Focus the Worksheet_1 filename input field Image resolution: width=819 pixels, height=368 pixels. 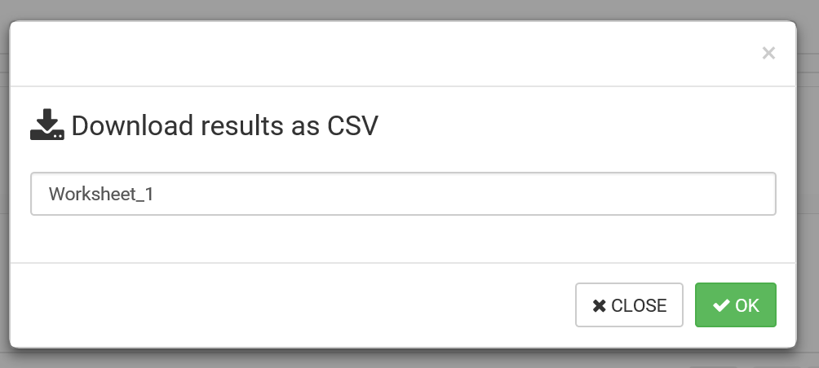402,194
